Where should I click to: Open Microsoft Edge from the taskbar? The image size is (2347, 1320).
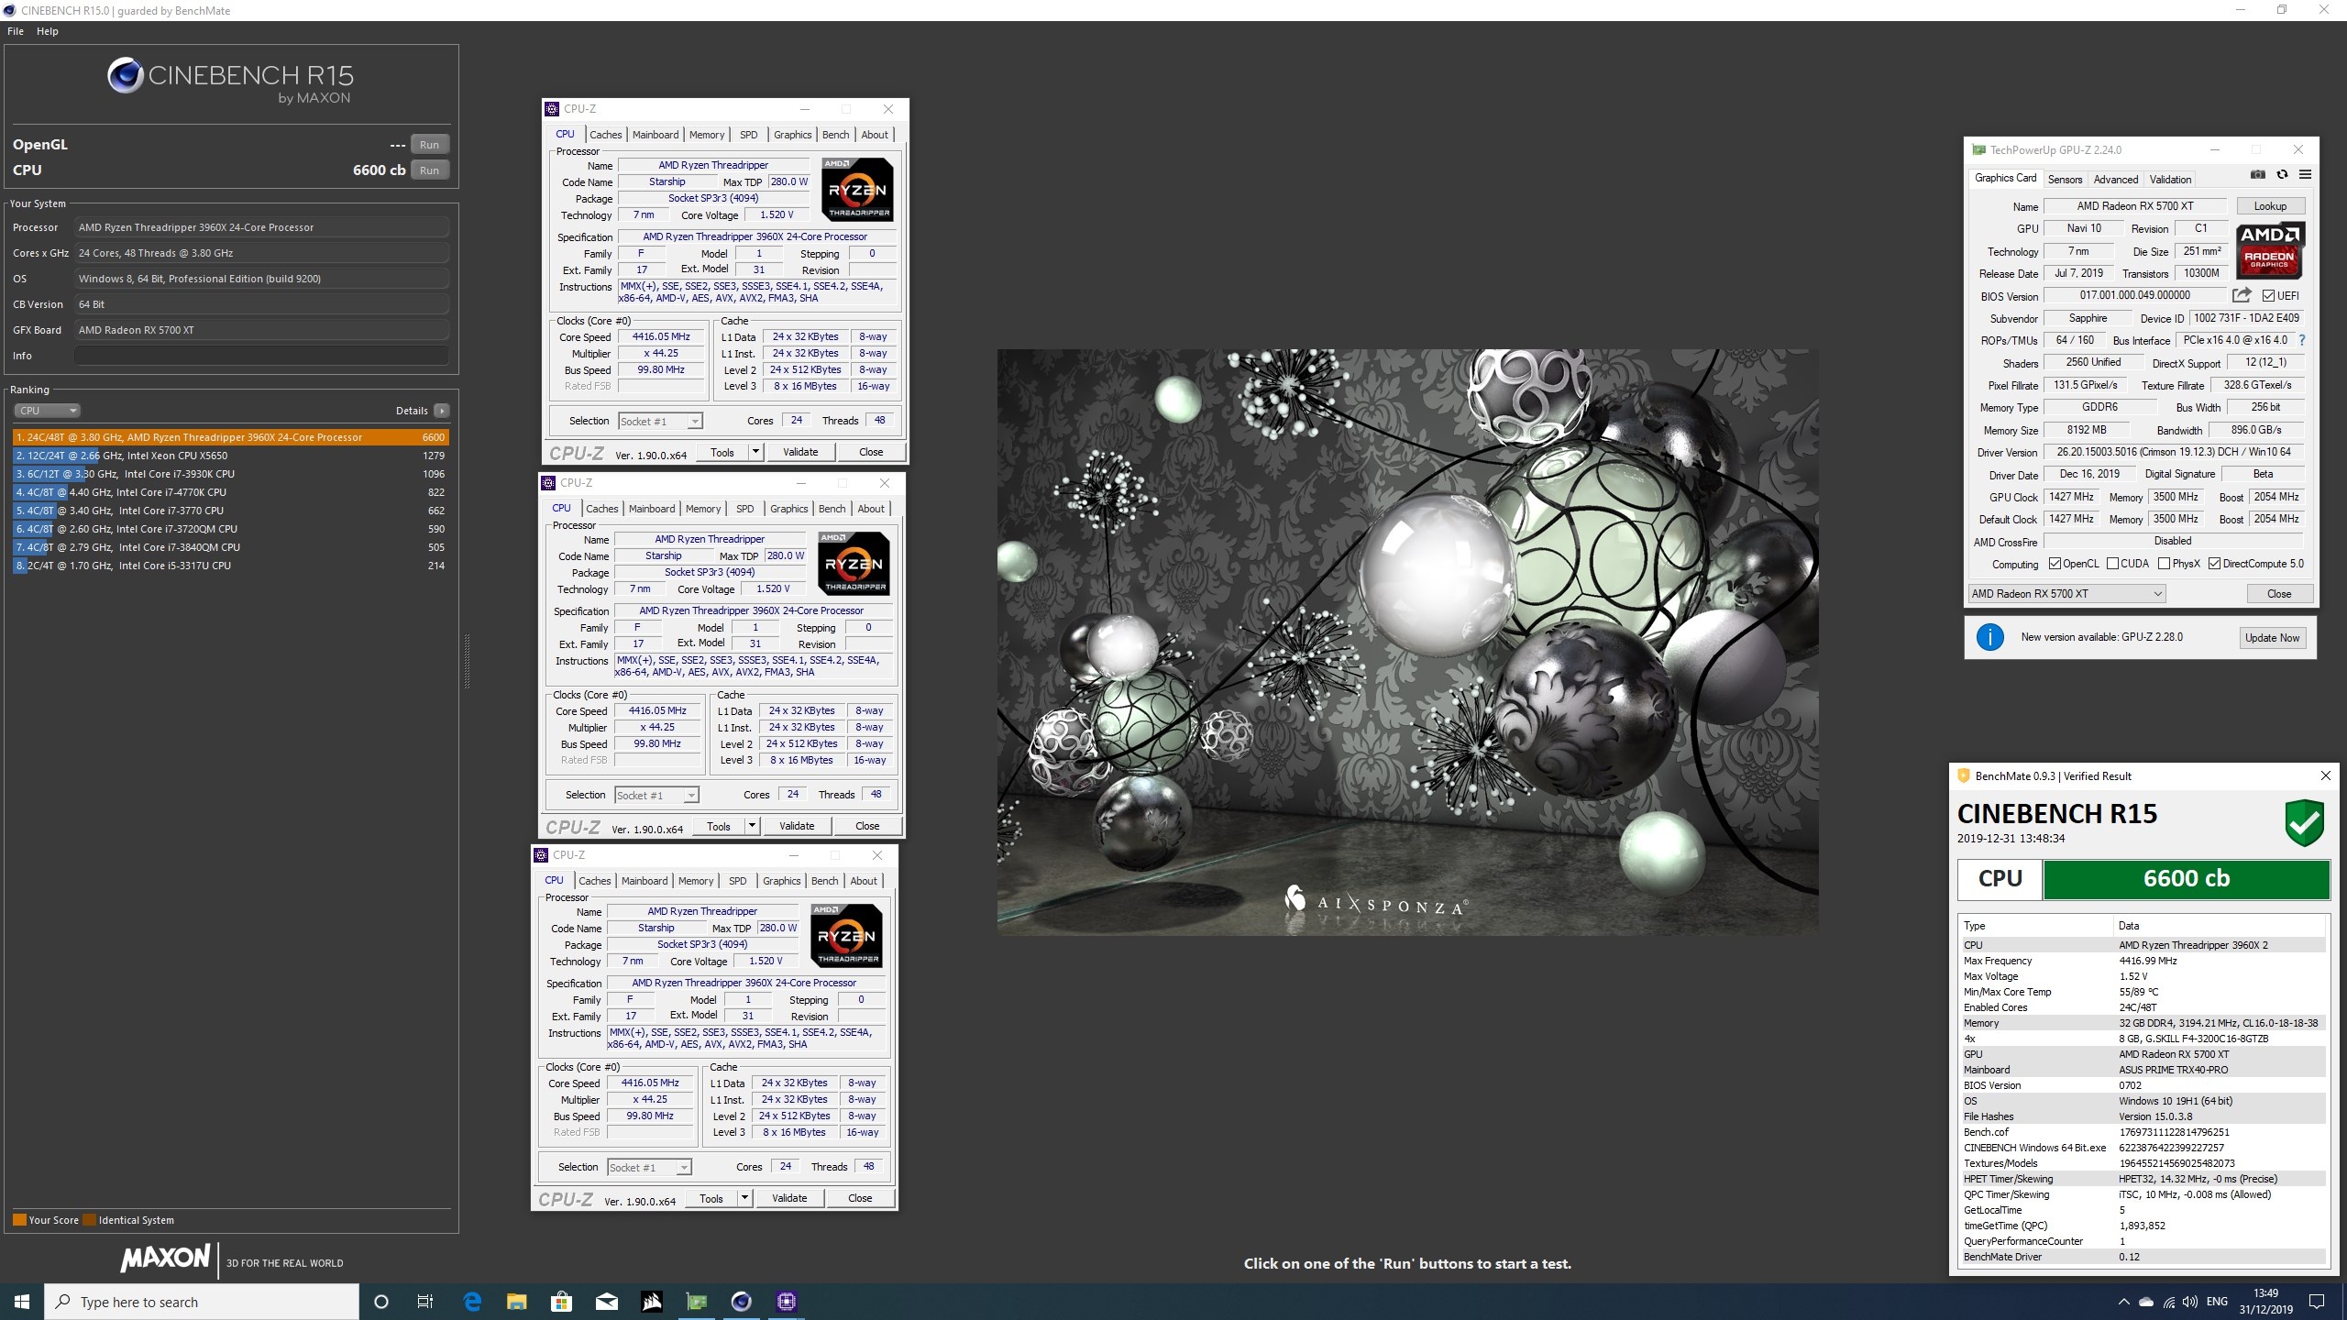[x=471, y=1302]
